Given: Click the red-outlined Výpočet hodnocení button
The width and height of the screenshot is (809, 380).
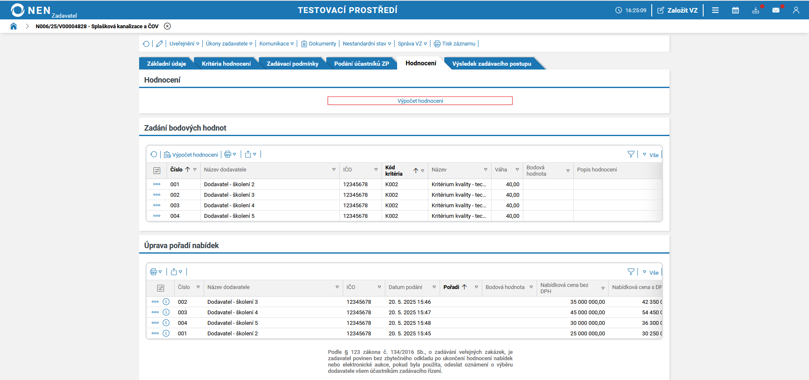Looking at the screenshot, I should (420, 101).
